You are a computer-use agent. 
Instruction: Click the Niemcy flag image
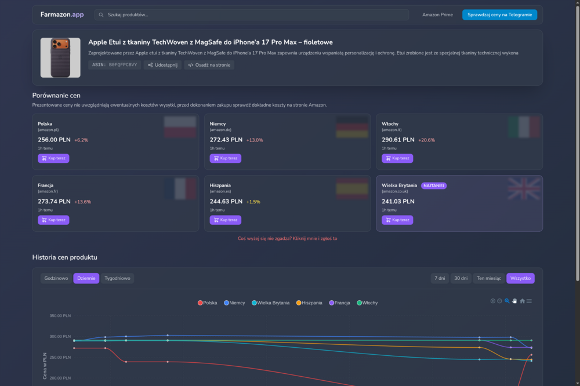coord(352,127)
